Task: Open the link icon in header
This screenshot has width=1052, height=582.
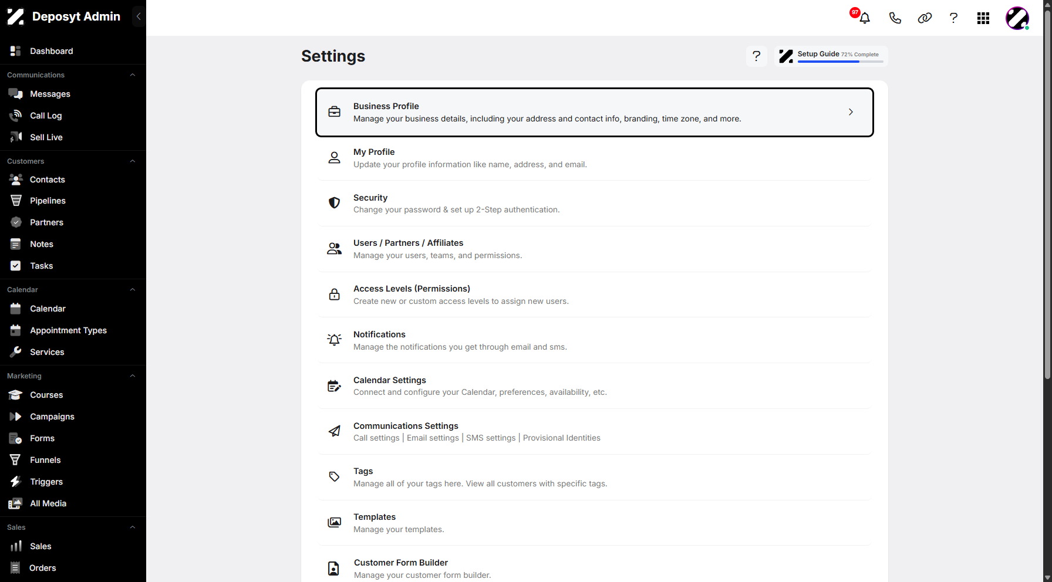Action: click(925, 18)
